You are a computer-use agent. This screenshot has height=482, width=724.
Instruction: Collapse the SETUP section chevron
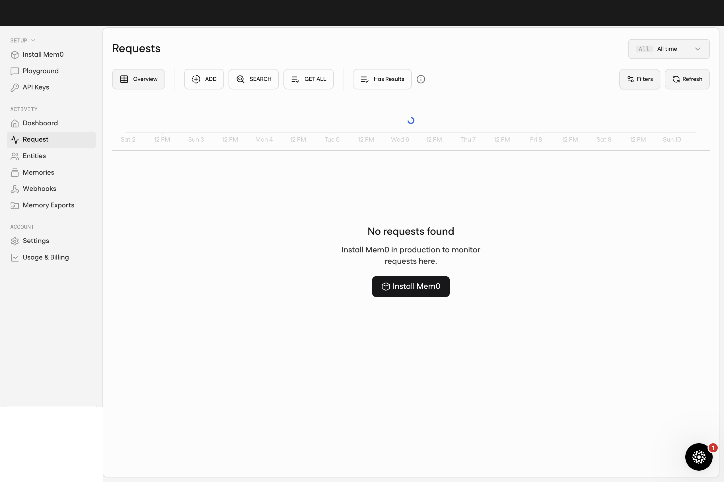33,40
